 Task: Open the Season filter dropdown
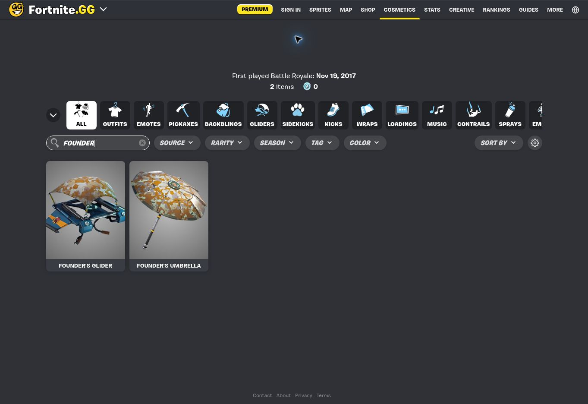pos(277,143)
